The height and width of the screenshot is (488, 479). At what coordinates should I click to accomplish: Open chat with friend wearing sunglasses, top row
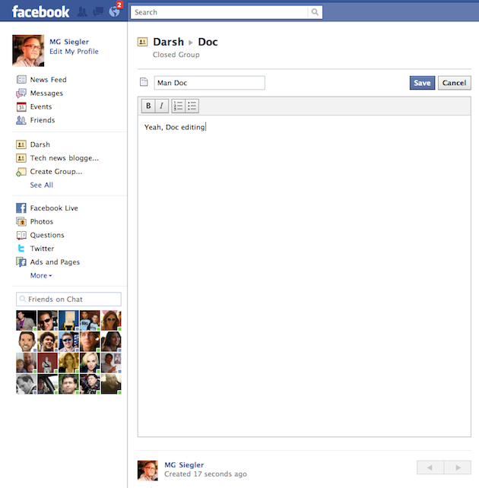[x=47, y=320]
